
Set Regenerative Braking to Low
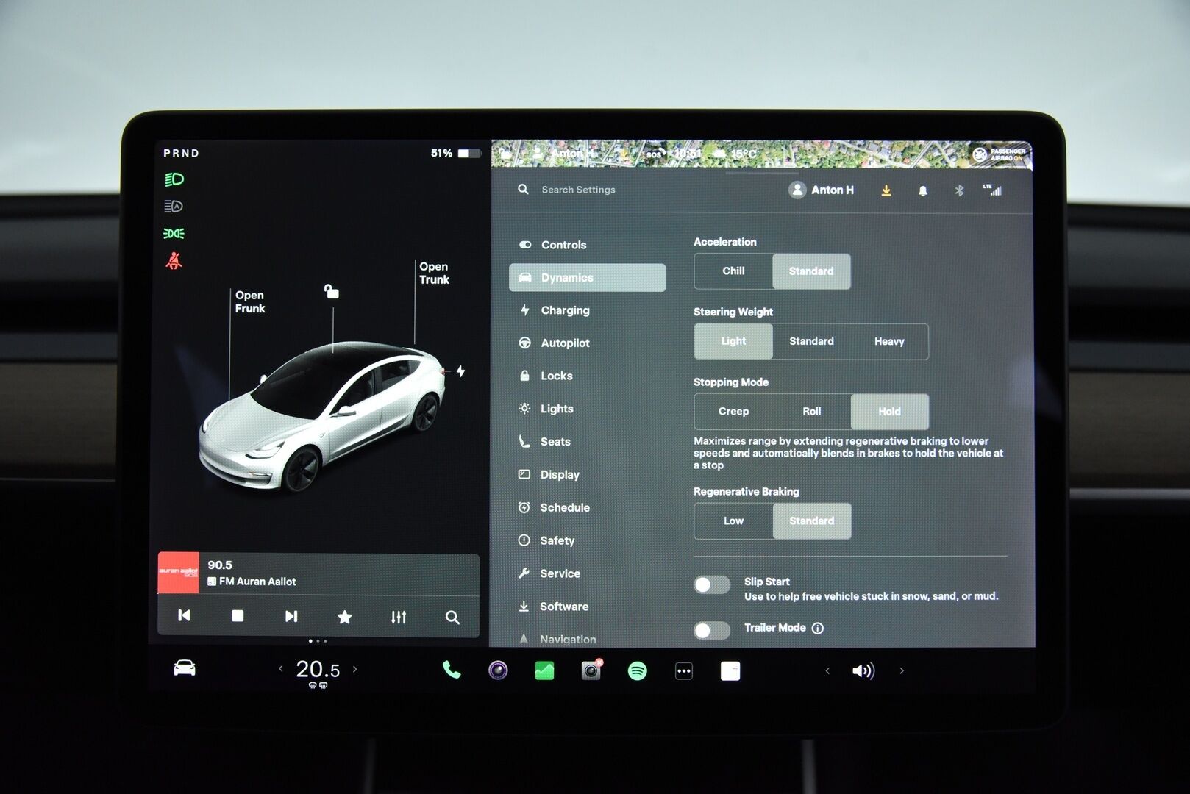733,521
